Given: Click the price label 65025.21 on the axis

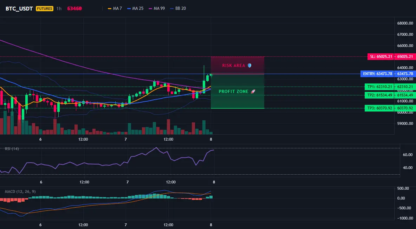Looking at the screenshot, I should [x=405, y=57].
